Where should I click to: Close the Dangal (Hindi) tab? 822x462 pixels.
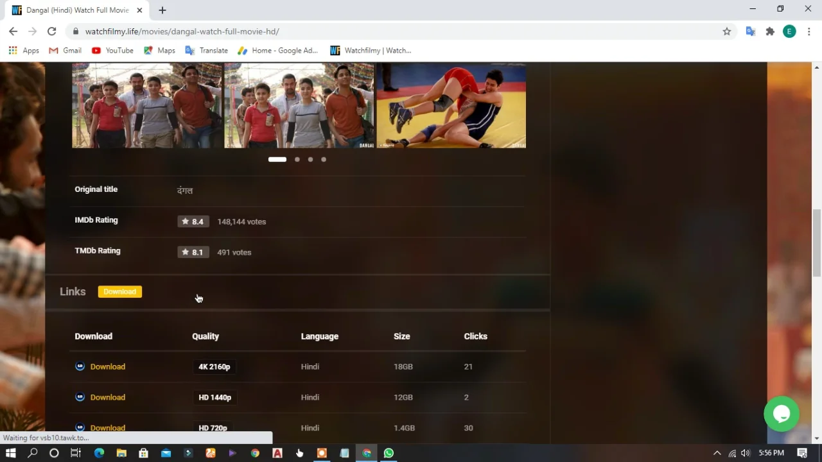(x=139, y=10)
